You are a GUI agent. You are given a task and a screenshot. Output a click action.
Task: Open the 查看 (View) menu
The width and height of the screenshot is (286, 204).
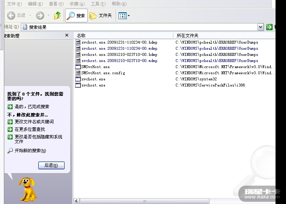[56, 4]
